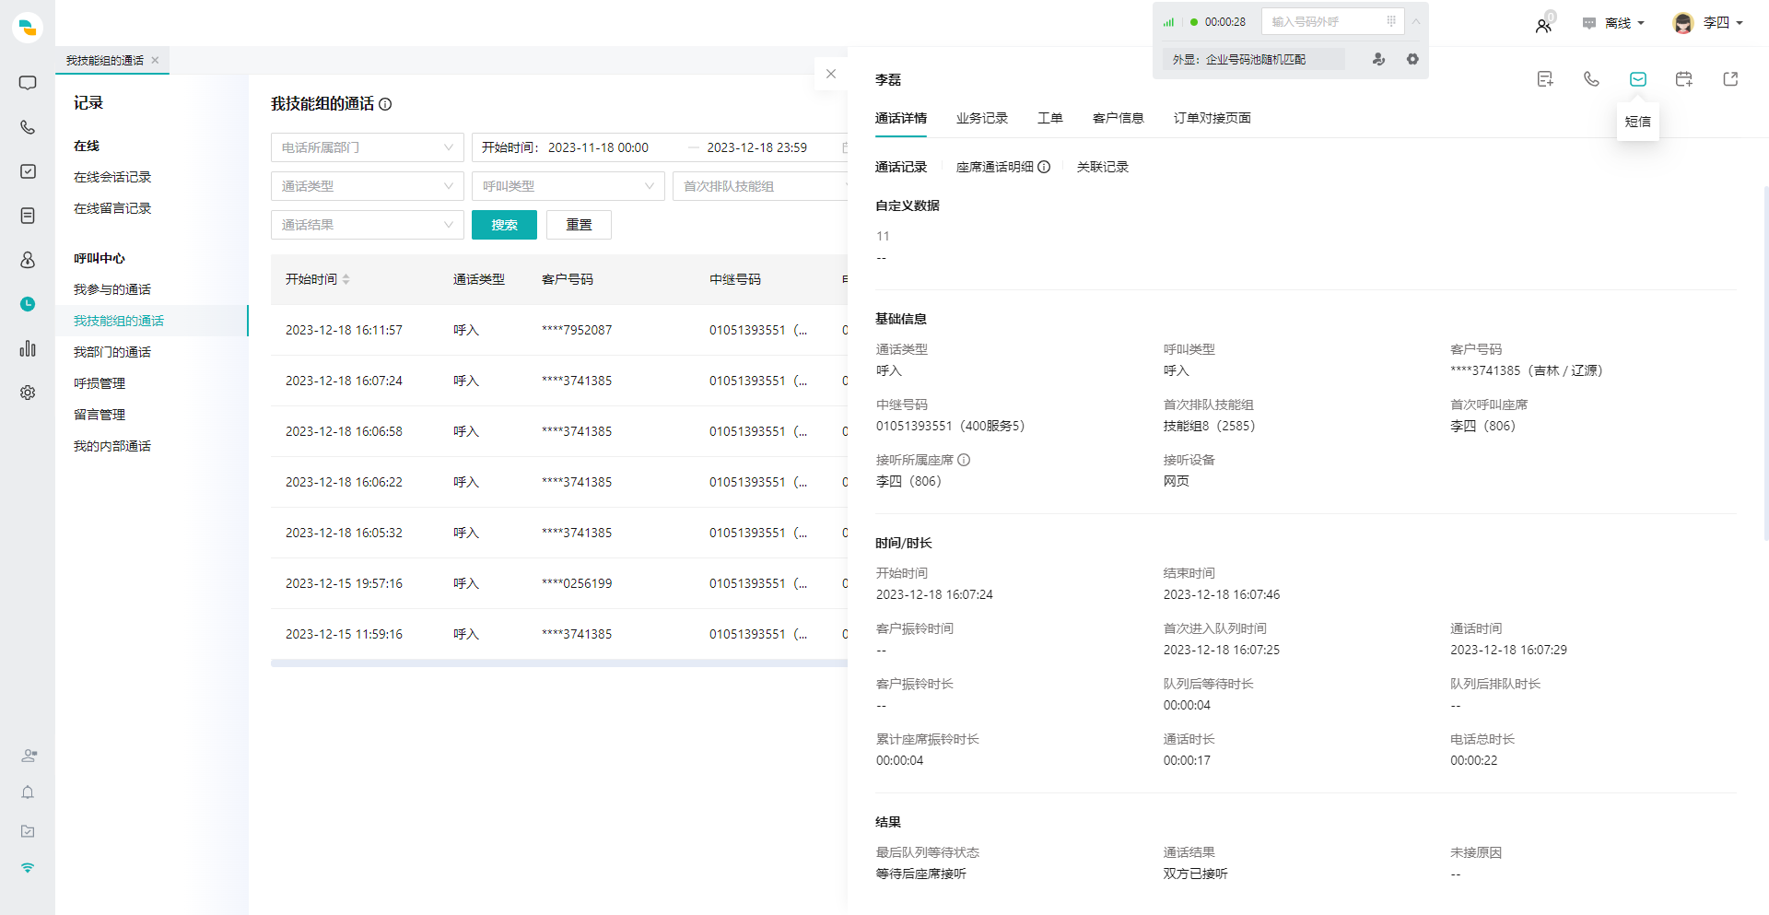
Task: Open the checkbox task sidebar icon
Action: 28,171
